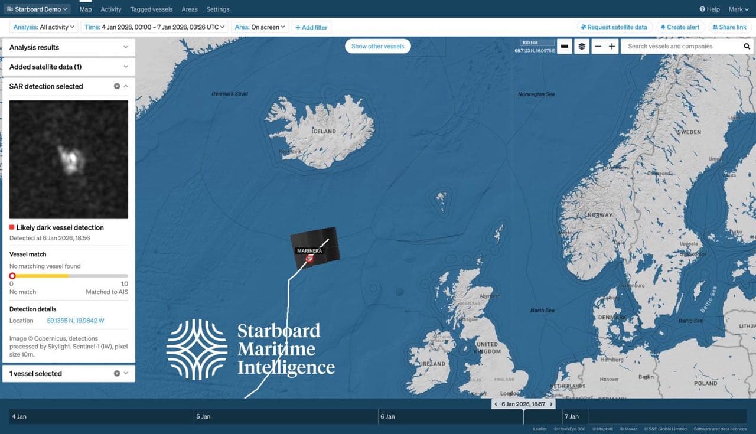Viewport: 756px width, 434px height.
Task: Click the search magnifier icon
Action: [747, 46]
